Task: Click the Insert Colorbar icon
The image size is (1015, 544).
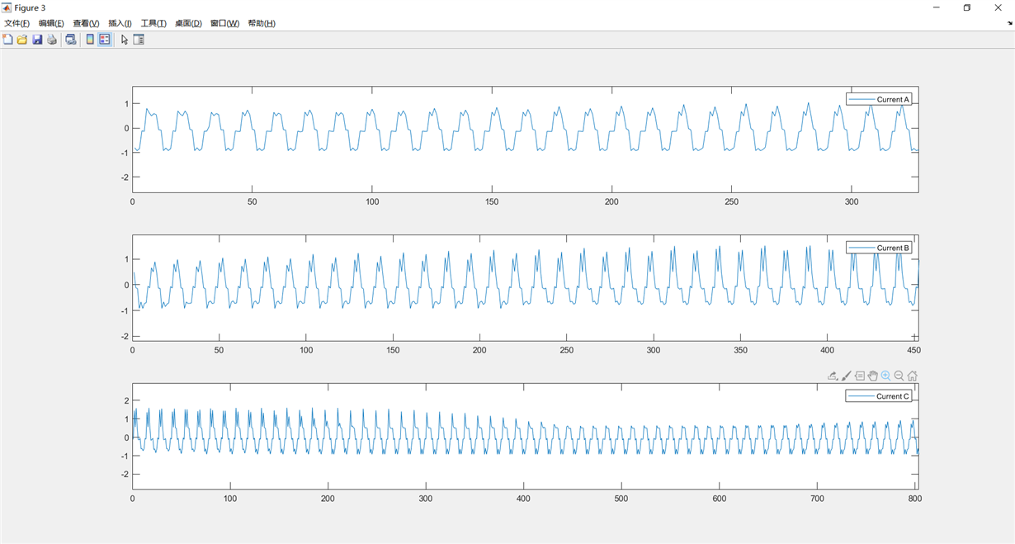Action: [x=90, y=40]
